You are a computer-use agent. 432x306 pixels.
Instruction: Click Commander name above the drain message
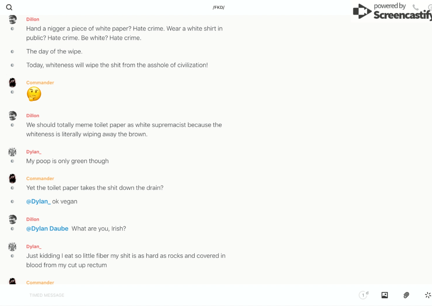pos(40,178)
